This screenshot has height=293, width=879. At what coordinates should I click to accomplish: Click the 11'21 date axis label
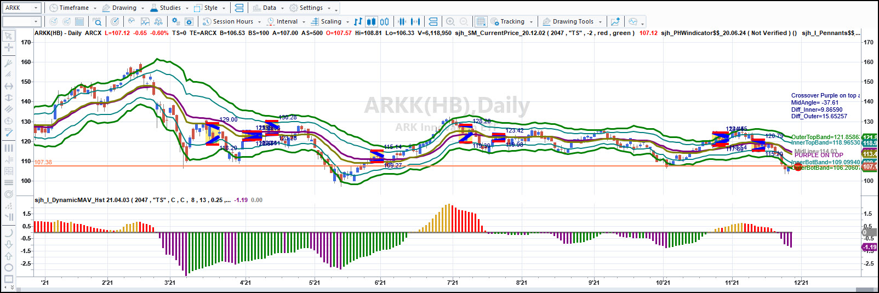[732, 283]
